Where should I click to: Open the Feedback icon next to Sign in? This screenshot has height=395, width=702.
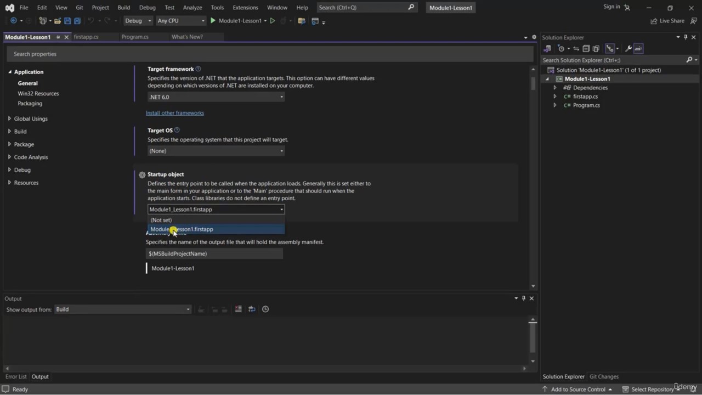point(627,7)
